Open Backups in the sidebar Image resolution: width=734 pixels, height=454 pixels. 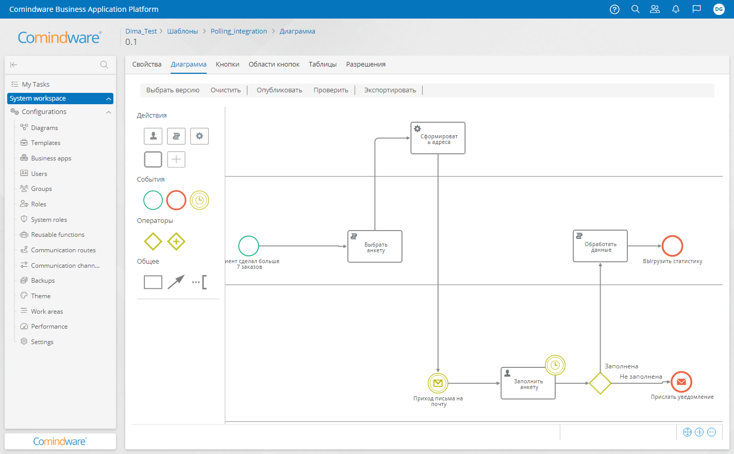(43, 281)
